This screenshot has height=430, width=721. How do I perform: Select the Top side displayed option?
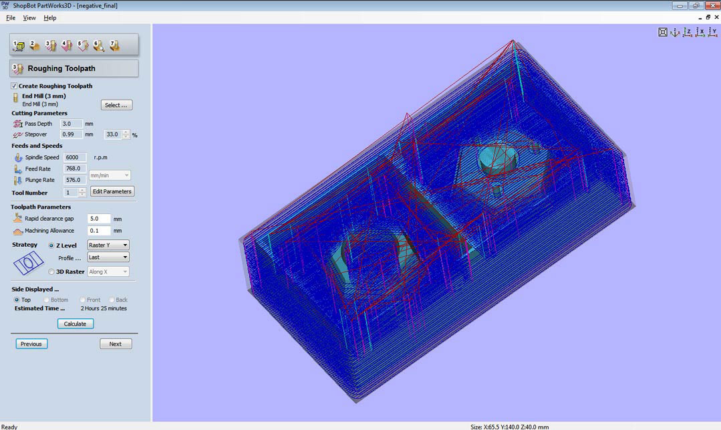(x=17, y=300)
